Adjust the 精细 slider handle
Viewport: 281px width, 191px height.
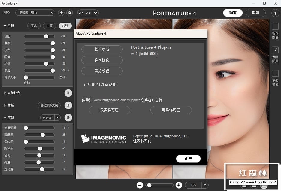(x=46, y=36)
